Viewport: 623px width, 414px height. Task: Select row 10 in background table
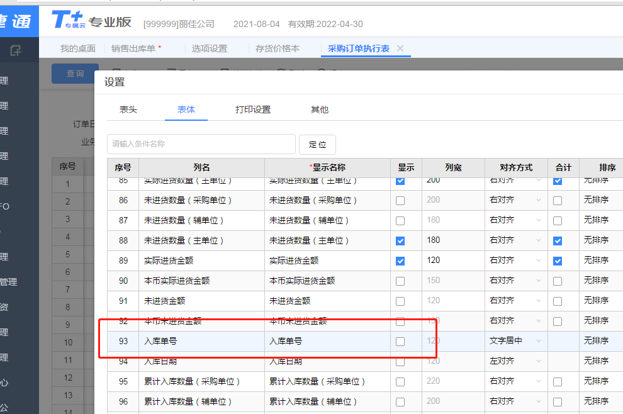point(68,342)
